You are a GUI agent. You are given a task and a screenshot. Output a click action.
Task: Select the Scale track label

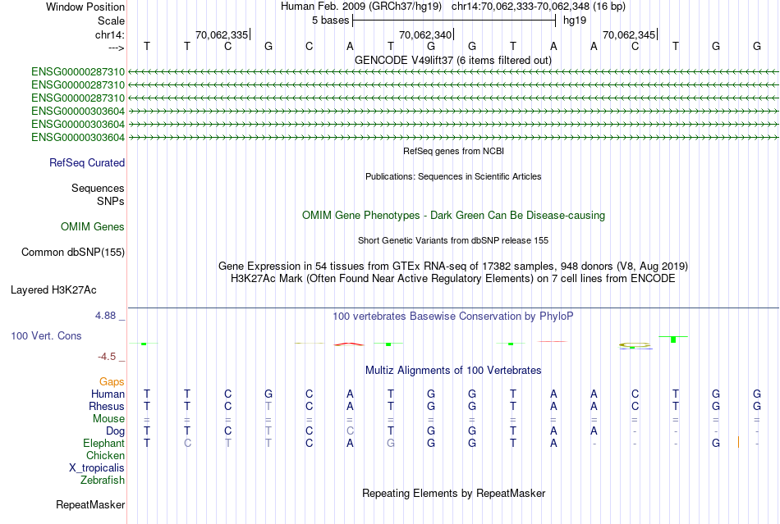tap(111, 21)
